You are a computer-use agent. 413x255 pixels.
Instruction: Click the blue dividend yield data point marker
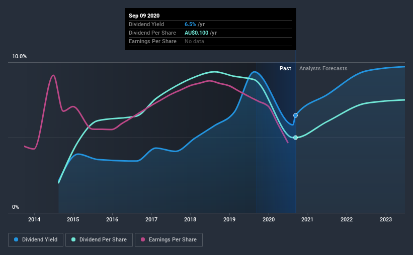click(295, 115)
